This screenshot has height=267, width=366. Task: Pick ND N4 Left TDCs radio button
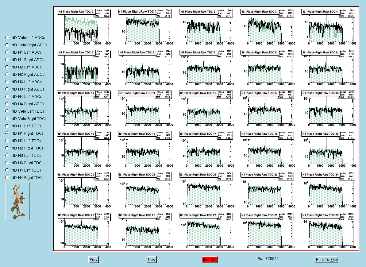tap(7, 170)
